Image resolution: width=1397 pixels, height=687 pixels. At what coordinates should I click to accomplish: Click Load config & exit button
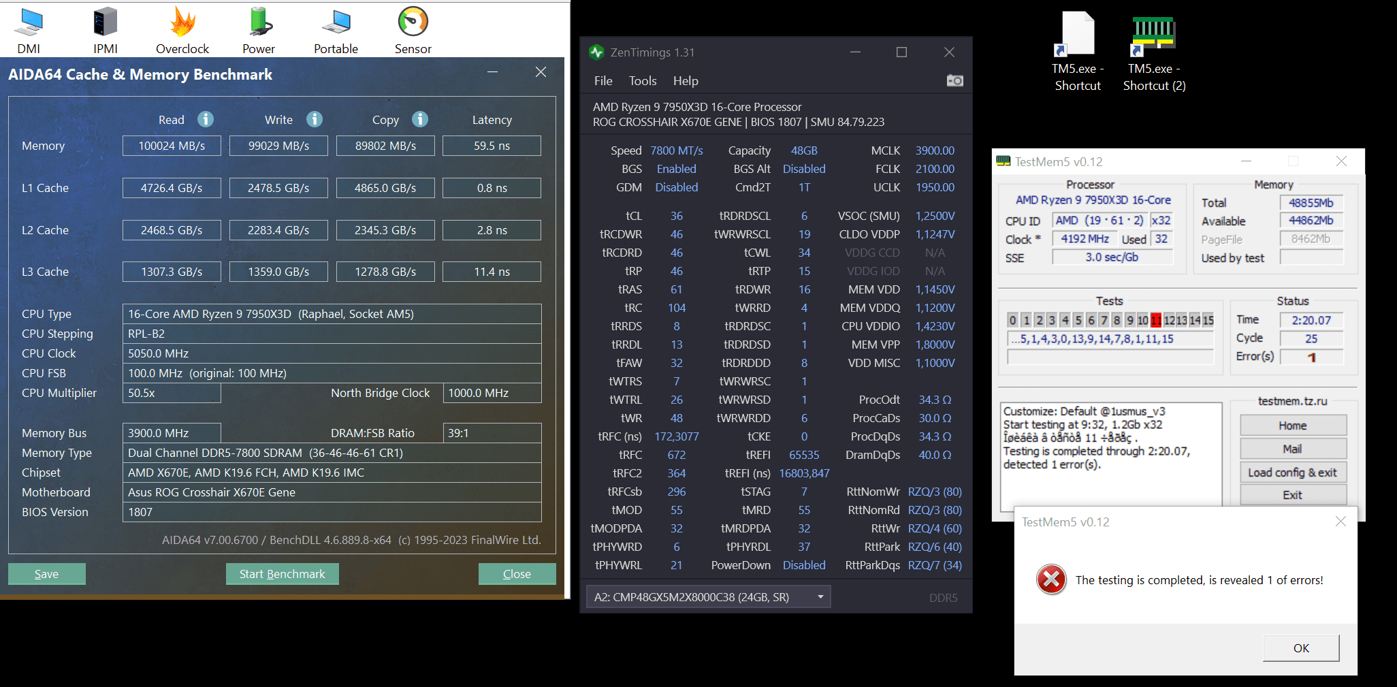click(1293, 472)
